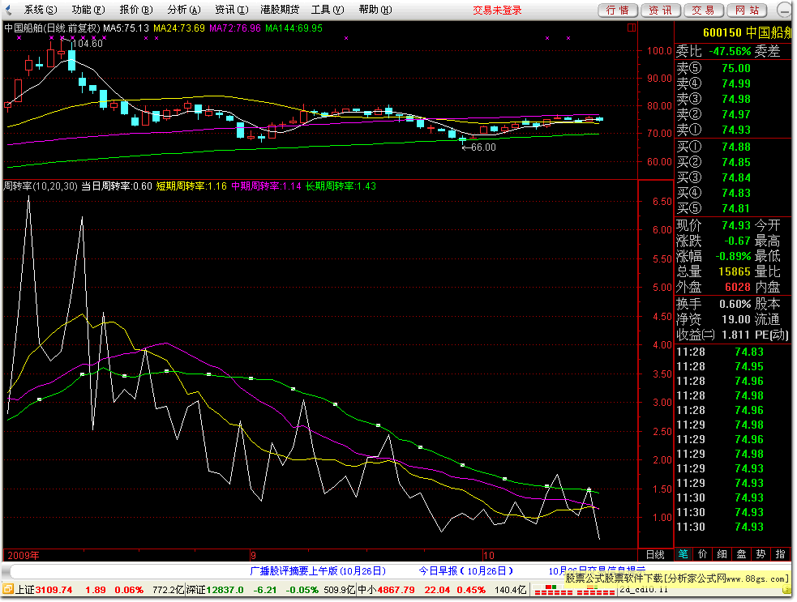Image resolution: width=797 pixels, height=602 pixels.
Task: Click the red-green bar indicator in status bar
Action: coord(573,590)
